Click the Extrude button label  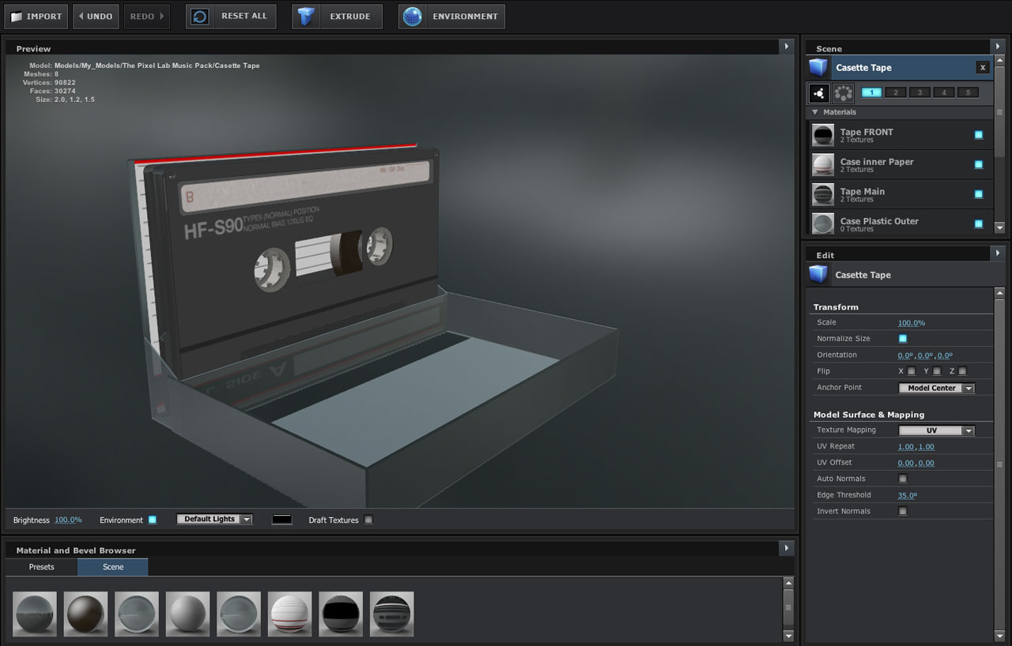click(x=350, y=17)
